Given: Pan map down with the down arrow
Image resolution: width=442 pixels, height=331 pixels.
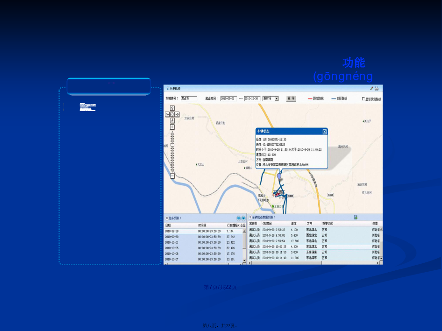Looking at the screenshot, I should [172, 120].
